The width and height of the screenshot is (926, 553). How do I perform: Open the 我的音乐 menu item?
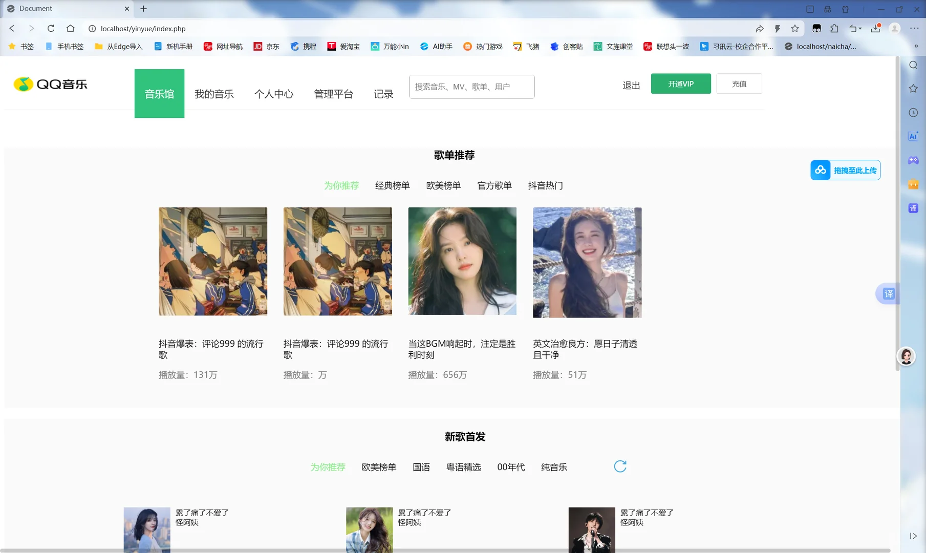[215, 94]
